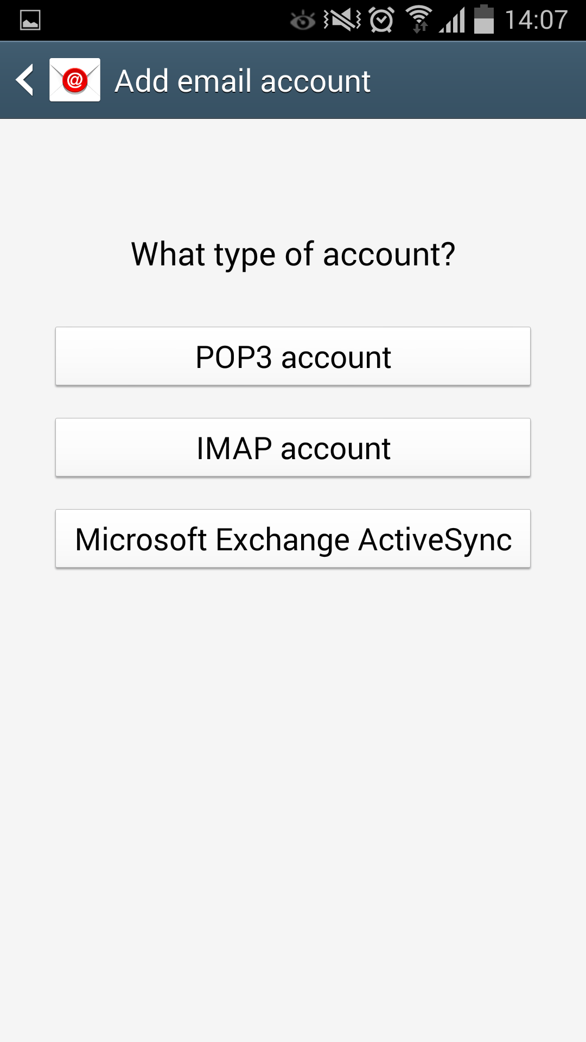Tap the word "IMAP" on second button

coord(234,449)
